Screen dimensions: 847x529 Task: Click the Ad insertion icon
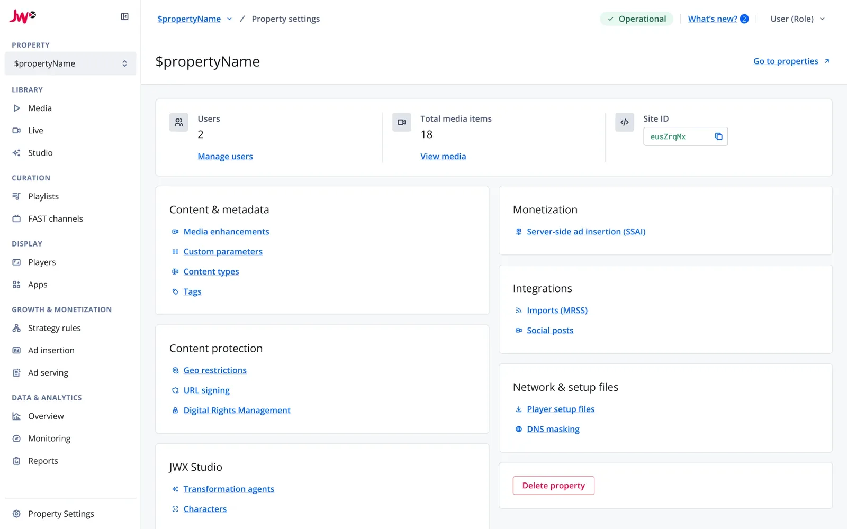coord(17,350)
